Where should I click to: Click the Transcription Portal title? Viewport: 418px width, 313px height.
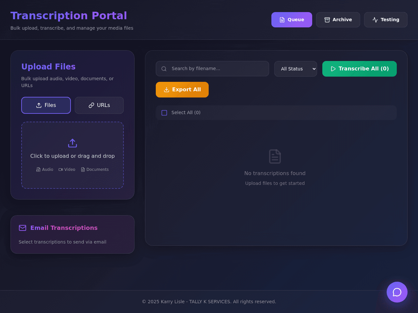tap(69, 16)
